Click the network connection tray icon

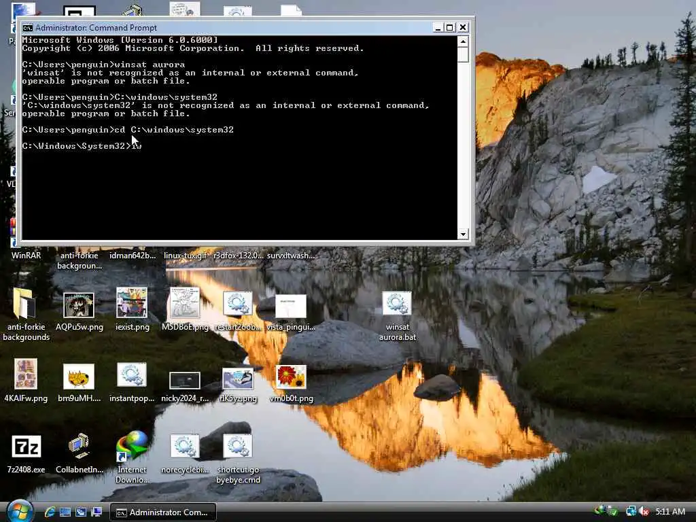[x=631, y=511]
